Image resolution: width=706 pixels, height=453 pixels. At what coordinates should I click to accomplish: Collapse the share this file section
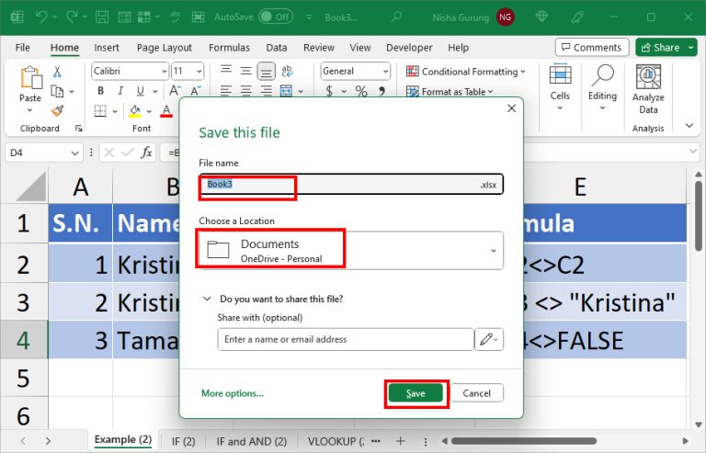207,299
